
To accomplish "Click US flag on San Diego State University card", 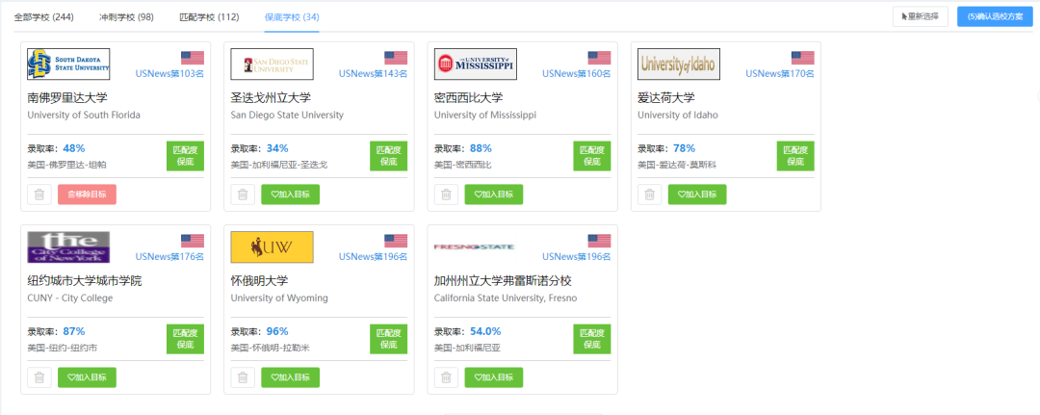I will click(x=396, y=58).
